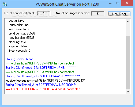Click the log scrollbar thumb
The width and height of the screenshot is (135, 107).
pos(128,62)
